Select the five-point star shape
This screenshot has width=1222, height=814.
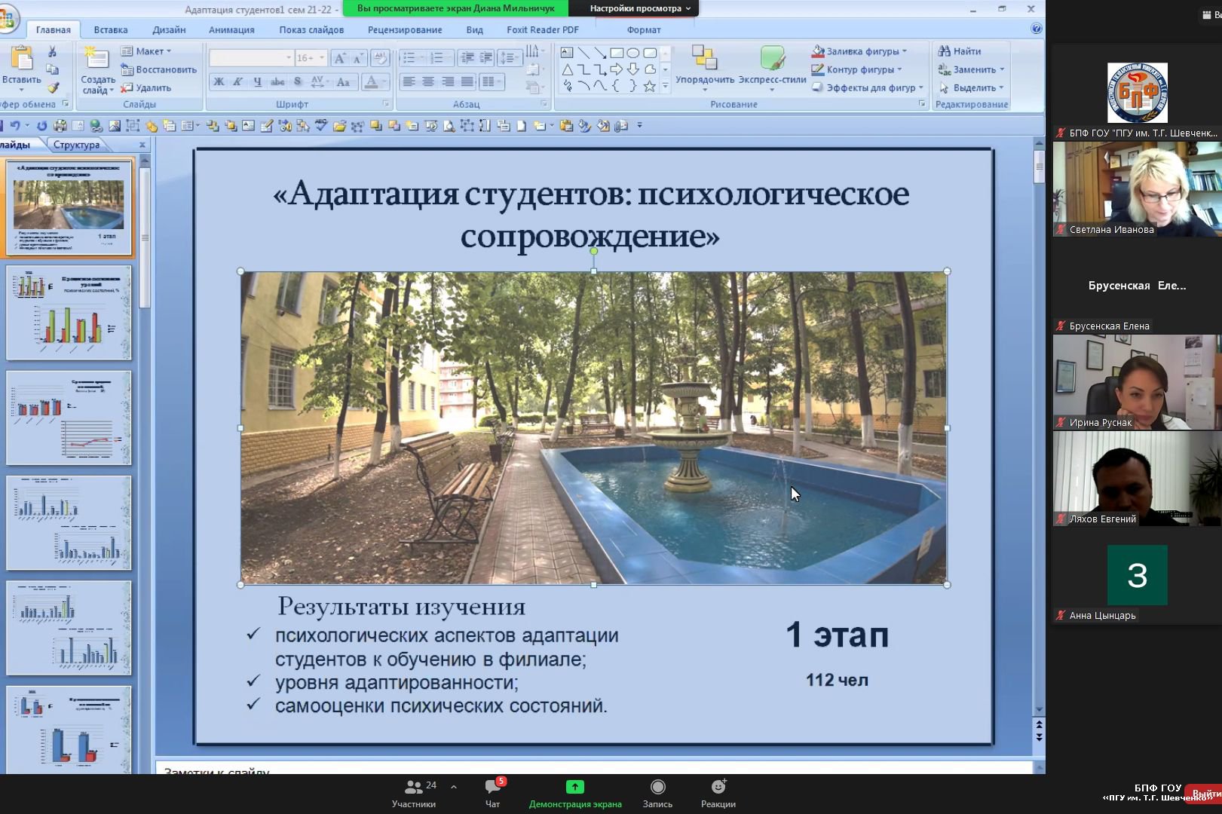(650, 86)
